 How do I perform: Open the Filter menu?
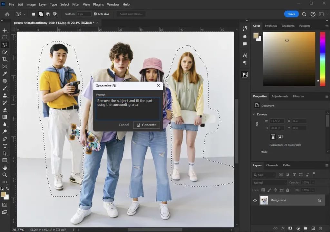76,5
